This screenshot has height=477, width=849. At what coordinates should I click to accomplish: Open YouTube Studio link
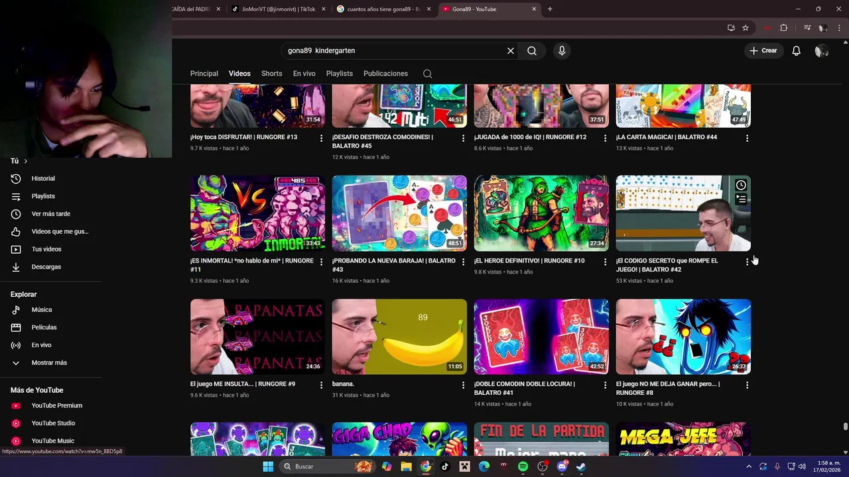(52, 423)
